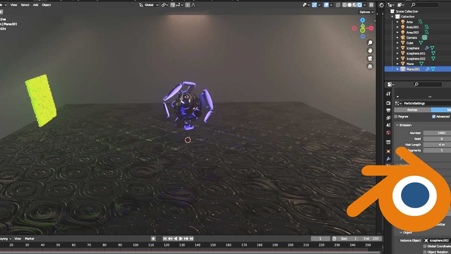Image resolution: width=451 pixels, height=254 pixels.
Task: Click Icosphere modifier wrench icon
Action: pos(427,48)
